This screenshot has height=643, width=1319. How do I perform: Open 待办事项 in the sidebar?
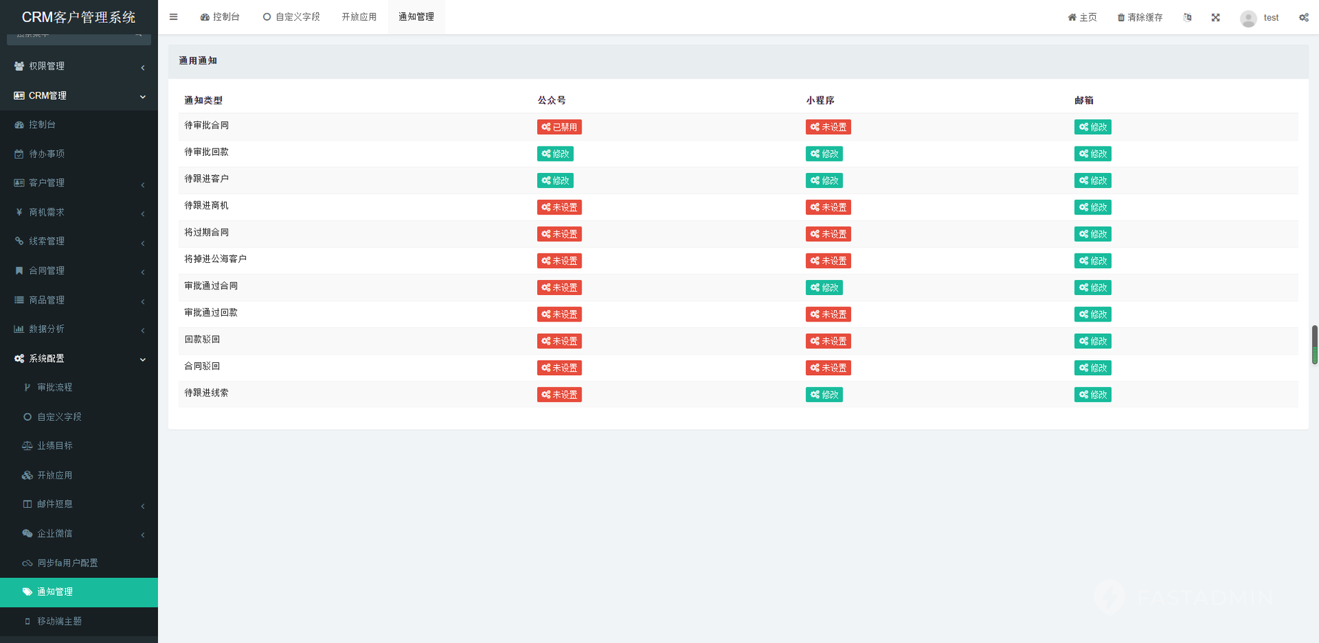point(46,154)
